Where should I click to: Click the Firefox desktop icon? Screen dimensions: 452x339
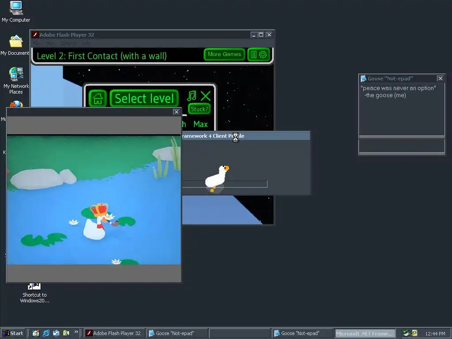(16, 104)
